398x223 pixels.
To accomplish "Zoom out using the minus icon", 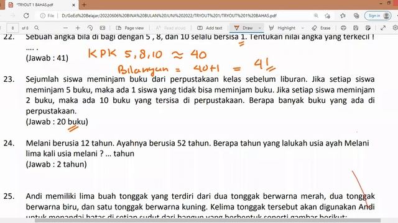I will tap(65, 28).
